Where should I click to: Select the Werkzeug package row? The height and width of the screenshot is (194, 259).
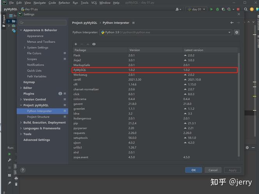point(155,75)
